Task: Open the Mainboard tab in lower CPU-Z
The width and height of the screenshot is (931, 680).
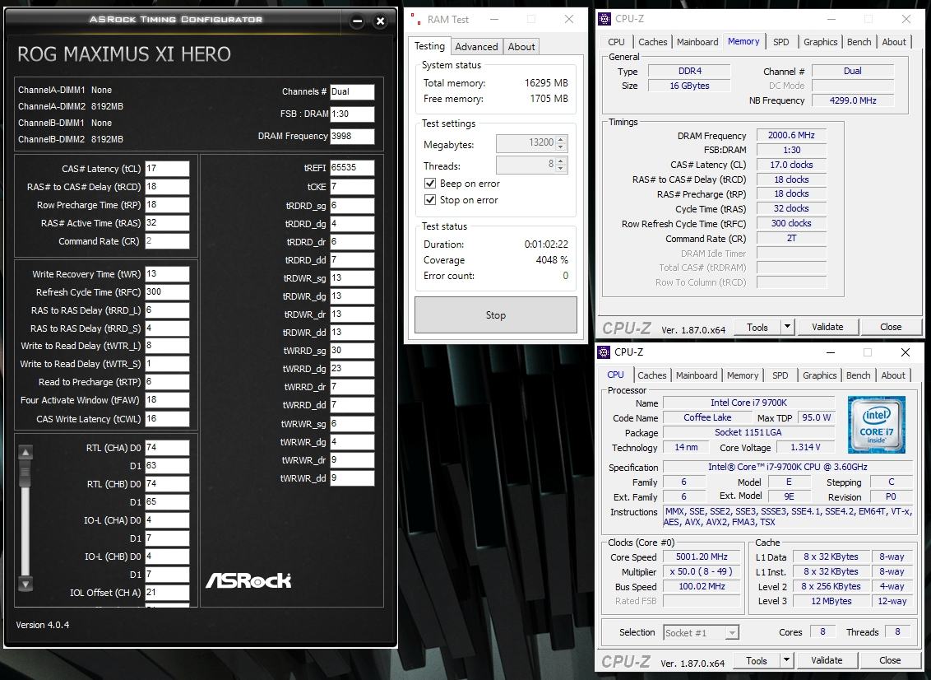Action: pyautogui.click(x=697, y=375)
